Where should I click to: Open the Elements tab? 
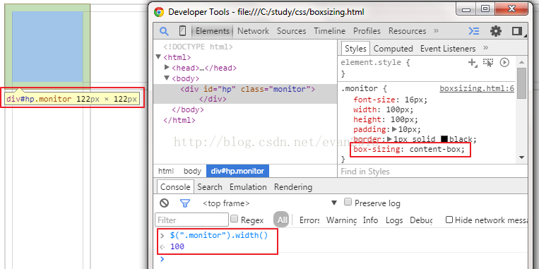(213, 31)
